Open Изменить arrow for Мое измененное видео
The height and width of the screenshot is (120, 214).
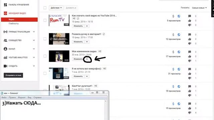tap(87, 59)
